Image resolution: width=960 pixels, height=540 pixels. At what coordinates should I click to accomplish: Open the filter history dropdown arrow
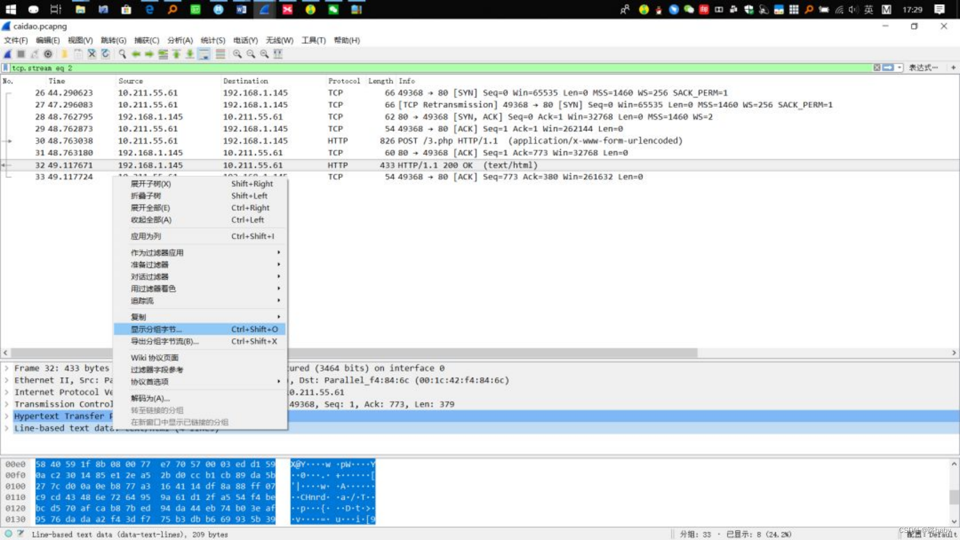pos(900,68)
